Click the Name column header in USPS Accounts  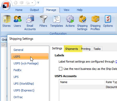tap(82, 82)
